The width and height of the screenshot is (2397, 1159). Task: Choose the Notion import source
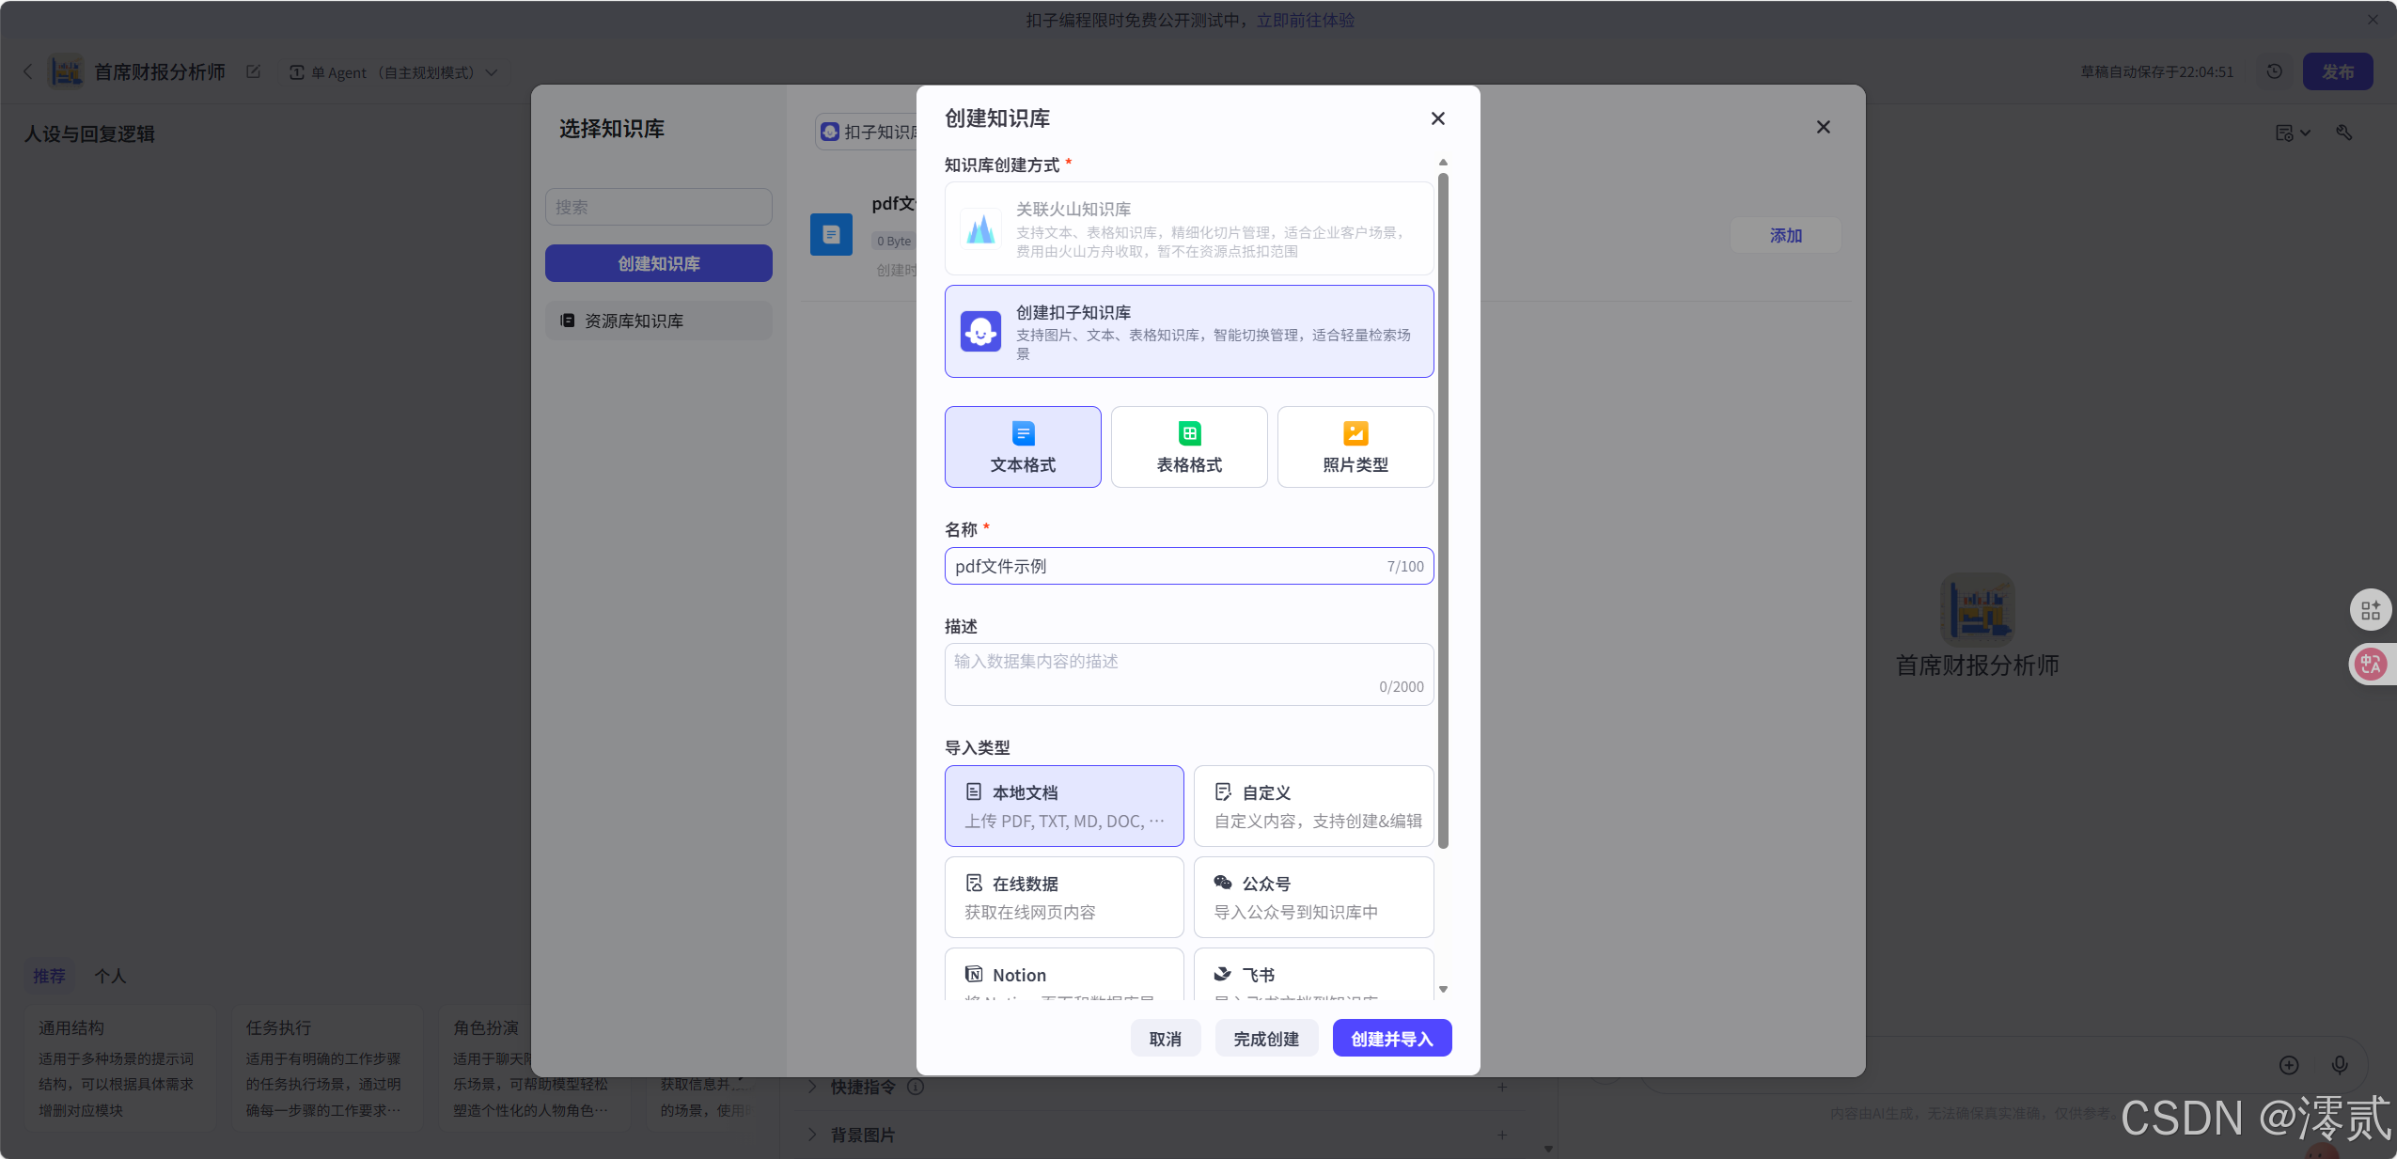pos(1062,975)
